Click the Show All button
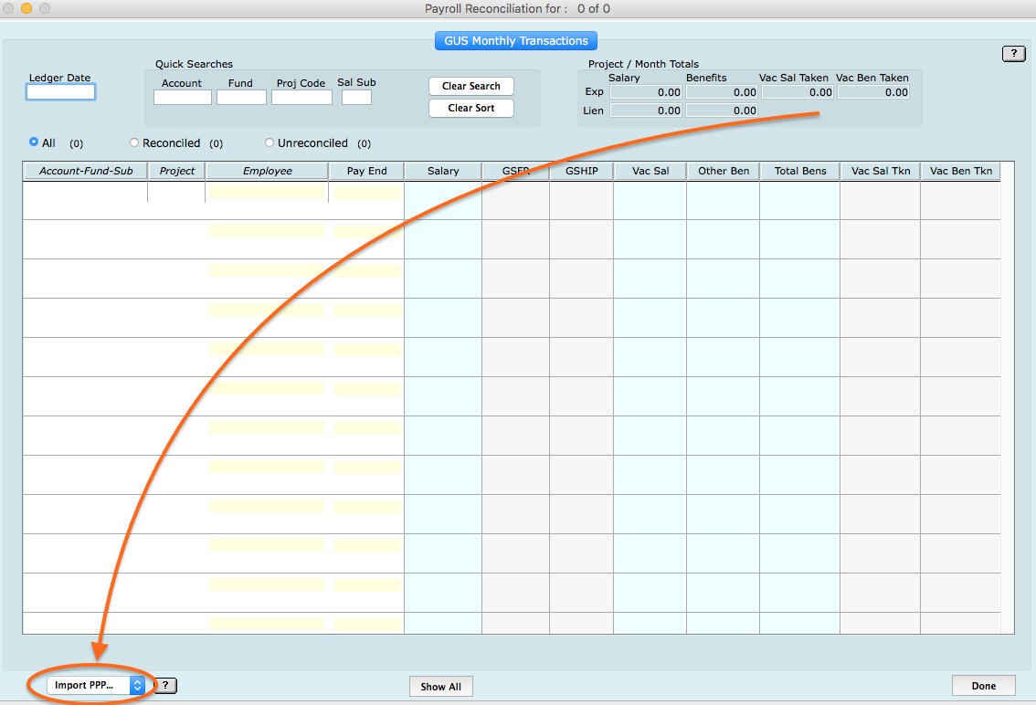Screen dimensions: 1036x705 (440, 687)
